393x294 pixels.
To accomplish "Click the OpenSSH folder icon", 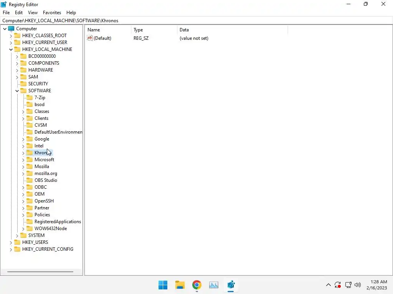I will coord(30,201).
